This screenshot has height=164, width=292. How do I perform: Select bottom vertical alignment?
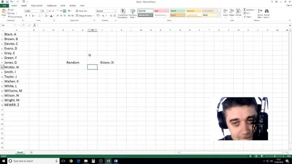point(64,11)
